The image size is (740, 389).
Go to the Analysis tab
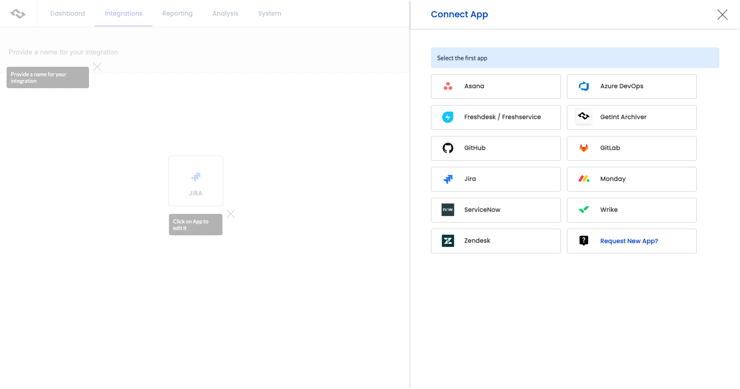tap(225, 14)
